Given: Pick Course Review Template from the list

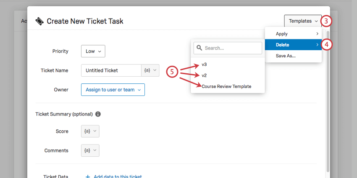Looking at the screenshot, I should tap(226, 86).
